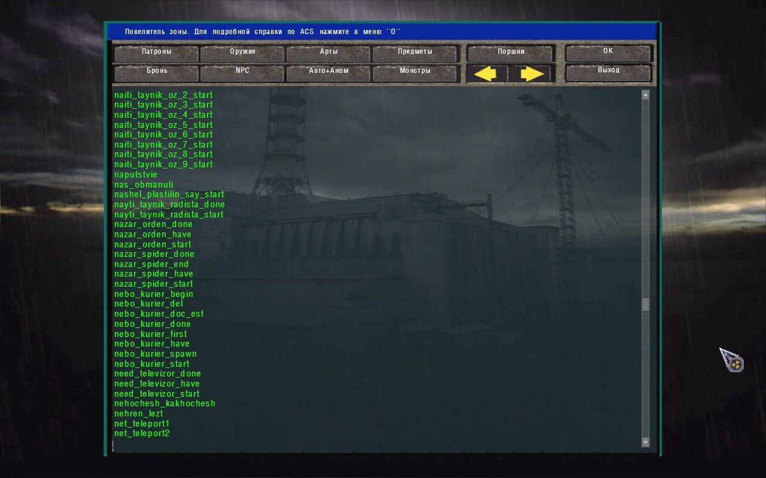Viewport: 766px width, 478px height.
Task: Open the Монстры category
Action: pos(415,71)
